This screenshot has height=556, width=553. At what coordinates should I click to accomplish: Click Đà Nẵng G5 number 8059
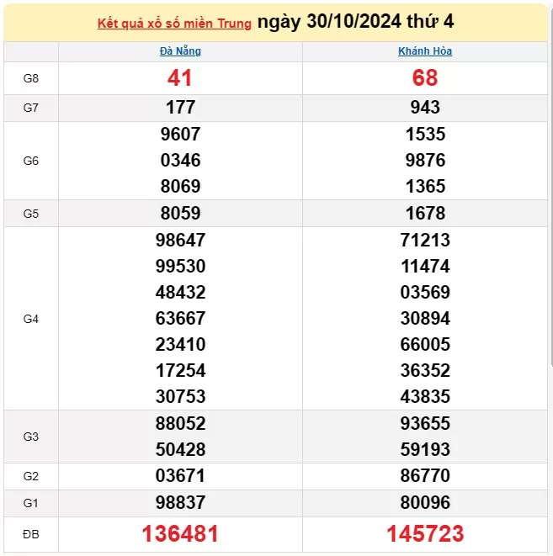point(180,214)
